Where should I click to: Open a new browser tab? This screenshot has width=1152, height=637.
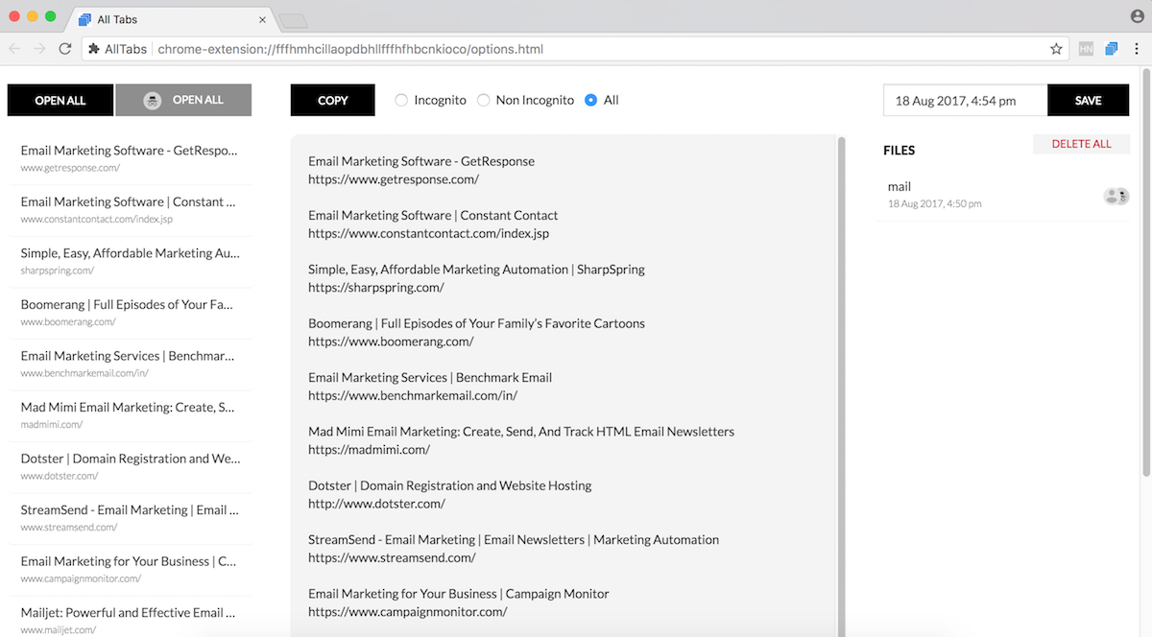pyautogui.click(x=294, y=20)
